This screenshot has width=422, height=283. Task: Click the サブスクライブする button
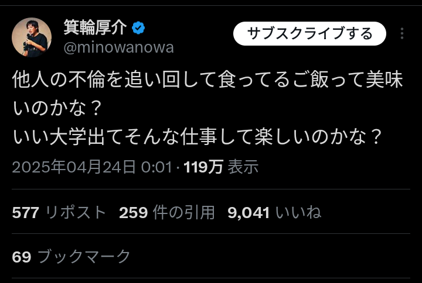tap(309, 33)
